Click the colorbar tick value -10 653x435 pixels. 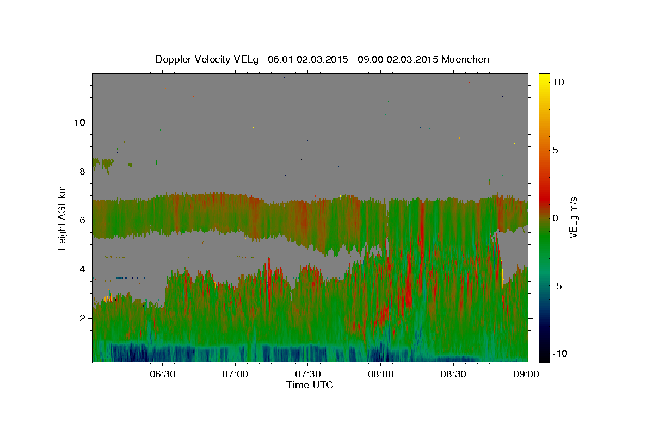coord(559,353)
